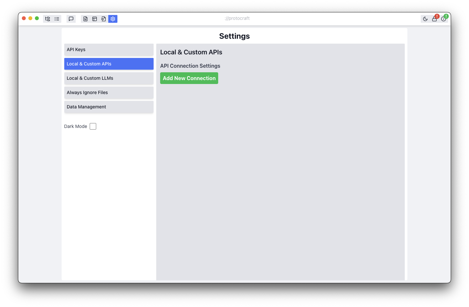Maximize the window using the green button

pyautogui.click(x=37, y=18)
